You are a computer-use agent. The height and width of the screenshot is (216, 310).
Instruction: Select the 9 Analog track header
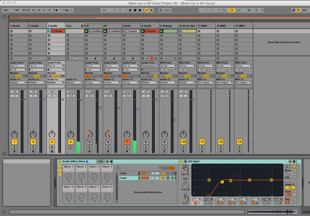coord(169,26)
